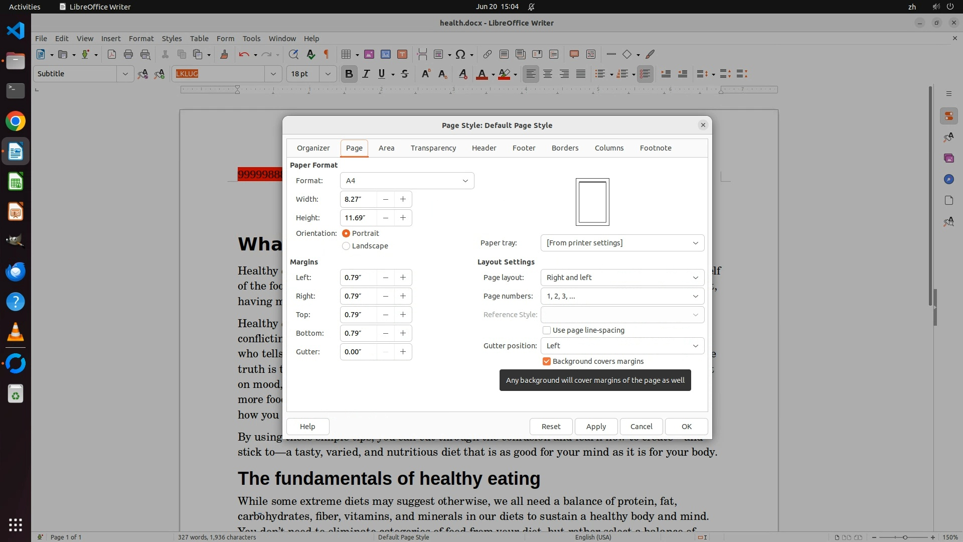Switch to the Borders tab
Viewport: 963px width, 542px height.
pyautogui.click(x=565, y=148)
